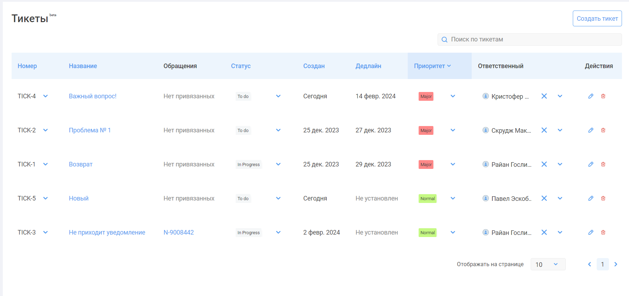Click the Создать тикет button
This screenshot has height=296, width=629.
coord(597,19)
